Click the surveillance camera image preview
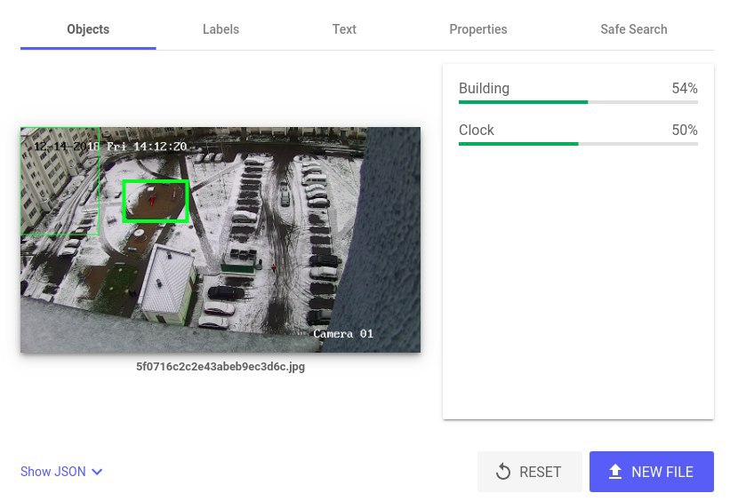730x501 pixels. (221, 240)
